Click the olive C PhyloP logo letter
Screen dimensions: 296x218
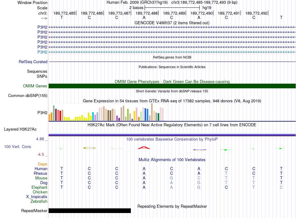click(x=89, y=148)
